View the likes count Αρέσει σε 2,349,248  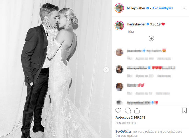130,117
